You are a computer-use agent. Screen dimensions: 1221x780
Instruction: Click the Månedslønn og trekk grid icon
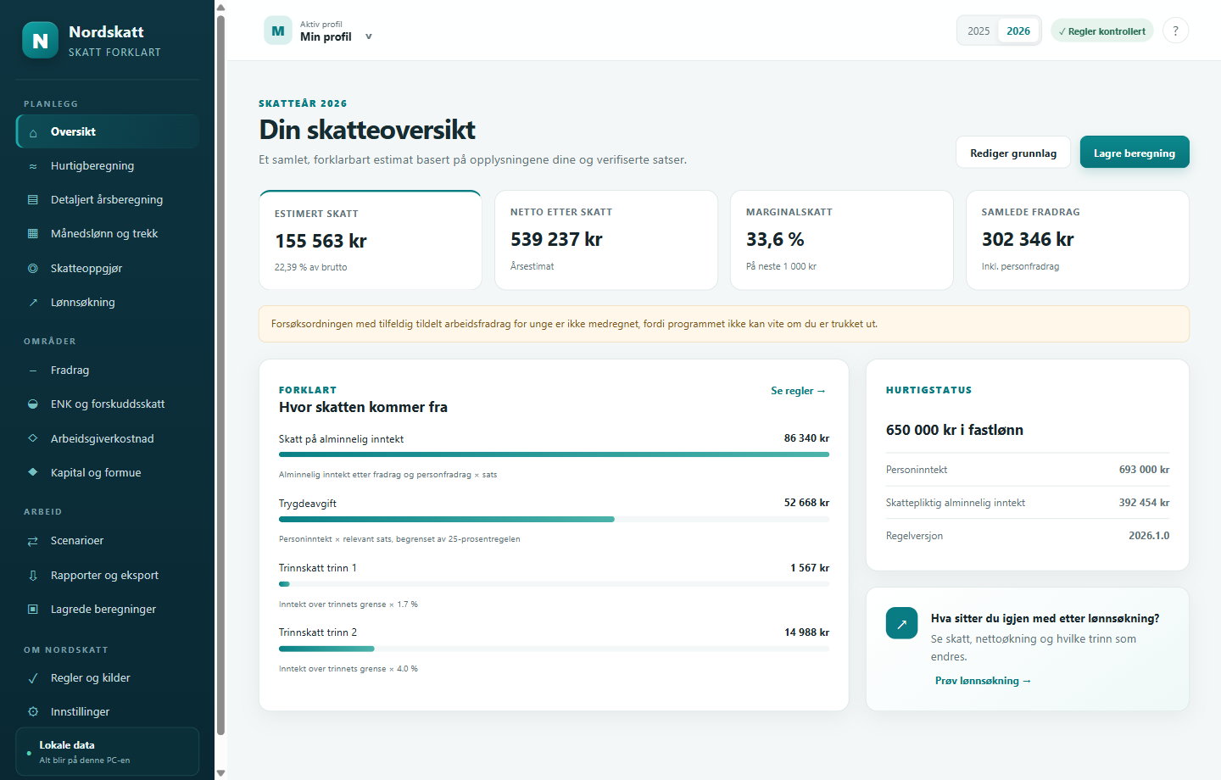[33, 234]
